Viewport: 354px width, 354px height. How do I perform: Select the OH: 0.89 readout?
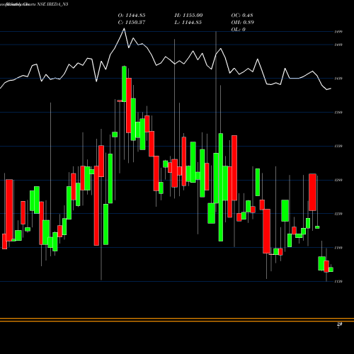click(242, 23)
